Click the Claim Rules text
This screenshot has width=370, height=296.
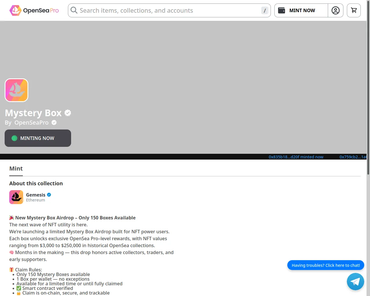coord(29,270)
